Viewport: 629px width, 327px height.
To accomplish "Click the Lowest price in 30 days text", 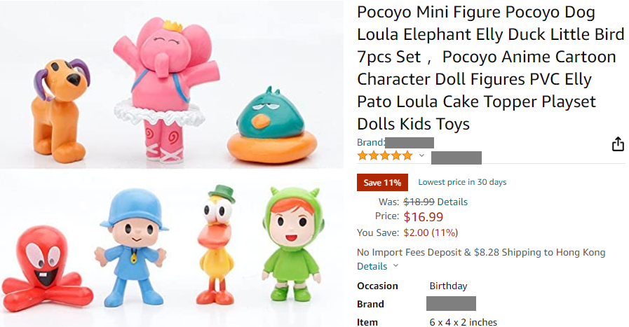I will pos(462,182).
